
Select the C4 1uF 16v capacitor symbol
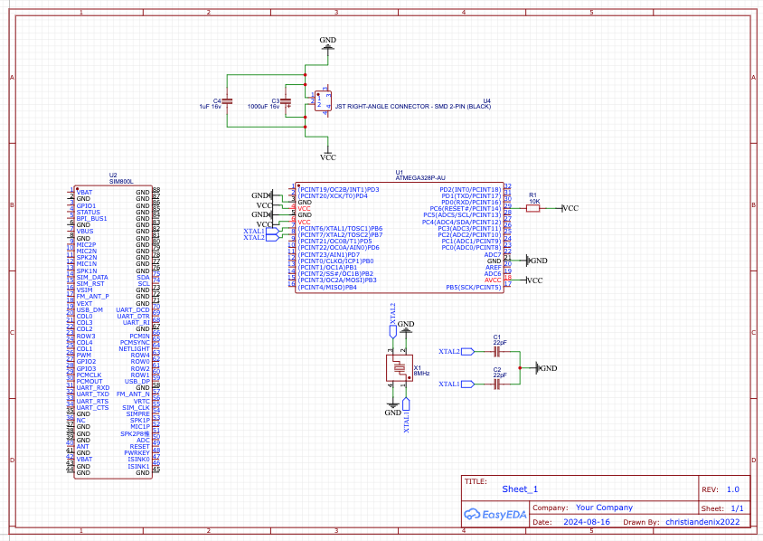227,101
